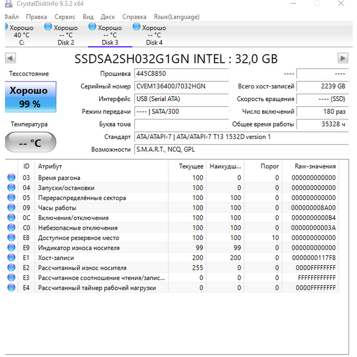
Task: Click status orb of attribute 04 Запуски/остановки
Action: click(11, 188)
